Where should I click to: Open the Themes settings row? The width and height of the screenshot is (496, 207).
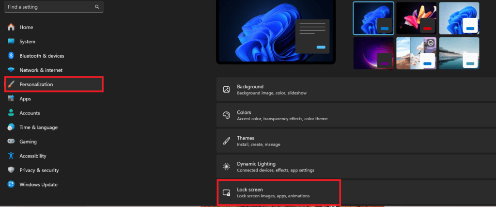(356, 141)
